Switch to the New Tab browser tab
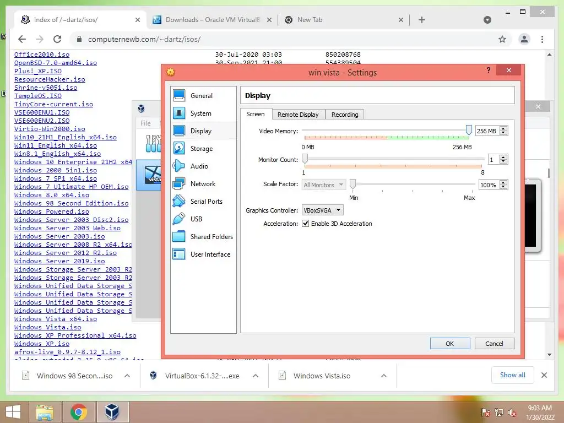The width and height of the screenshot is (564, 423). [344, 20]
